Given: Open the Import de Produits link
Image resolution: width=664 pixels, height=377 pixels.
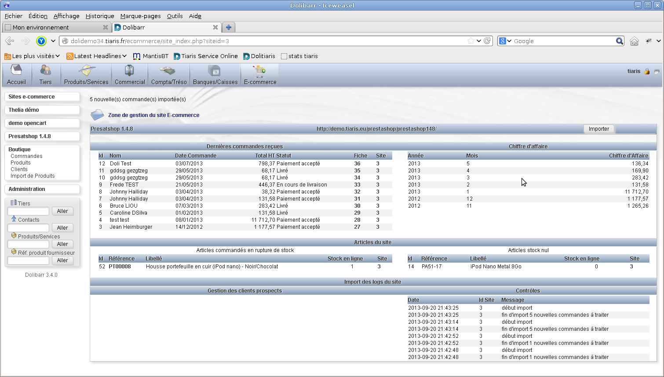Looking at the screenshot, I should 33,176.
